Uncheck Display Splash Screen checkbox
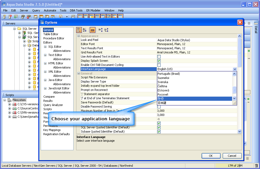The image size is (260, 169). [159, 61]
